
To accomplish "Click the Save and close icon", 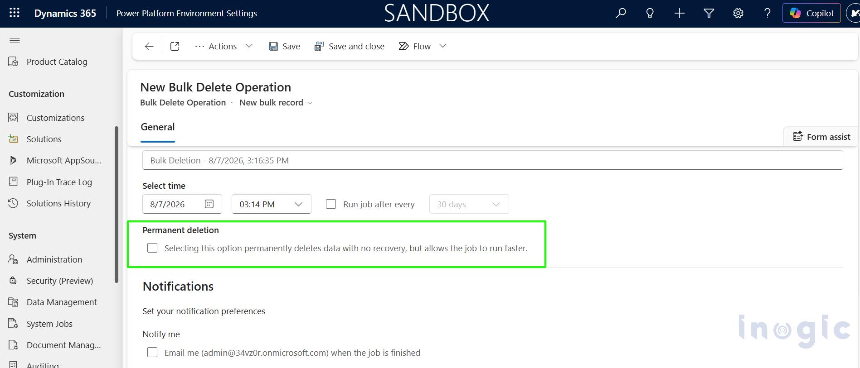I will point(319,46).
